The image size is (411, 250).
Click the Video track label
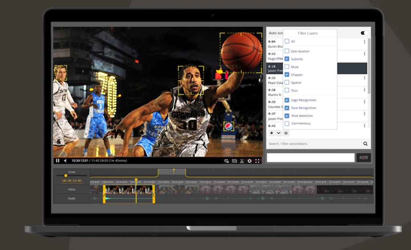pyautogui.click(x=71, y=189)
